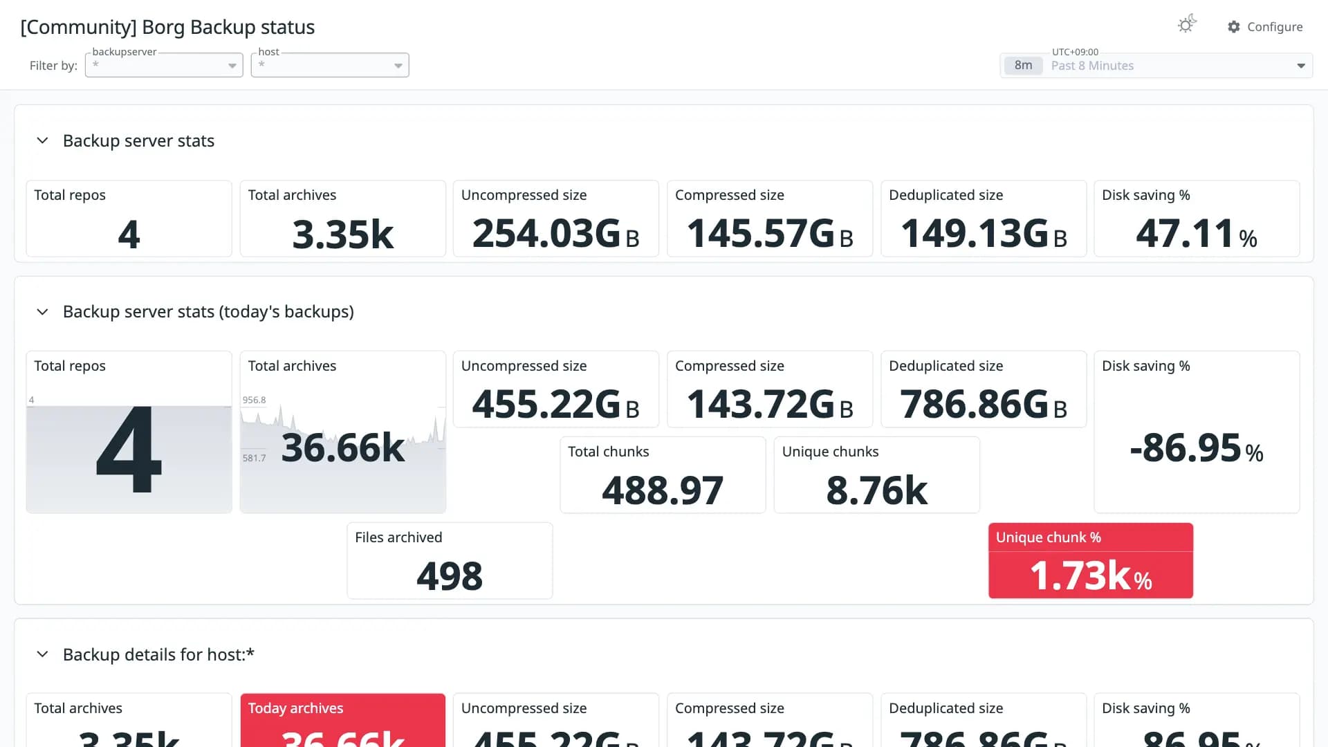Click the Borg Backup status dashboard title
Screen dimensions: 1328x747
point(167,27)
